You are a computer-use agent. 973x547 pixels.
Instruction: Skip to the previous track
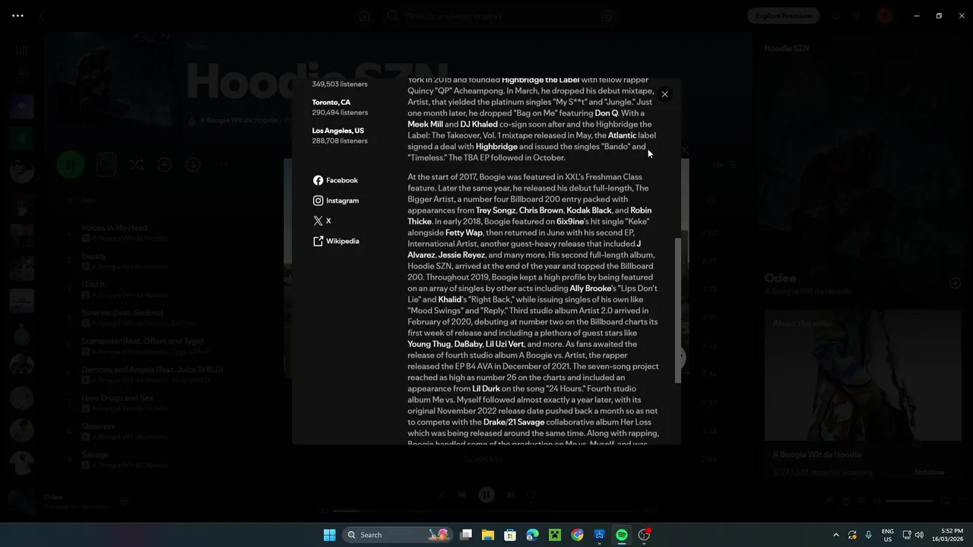(x=461, y=495)
